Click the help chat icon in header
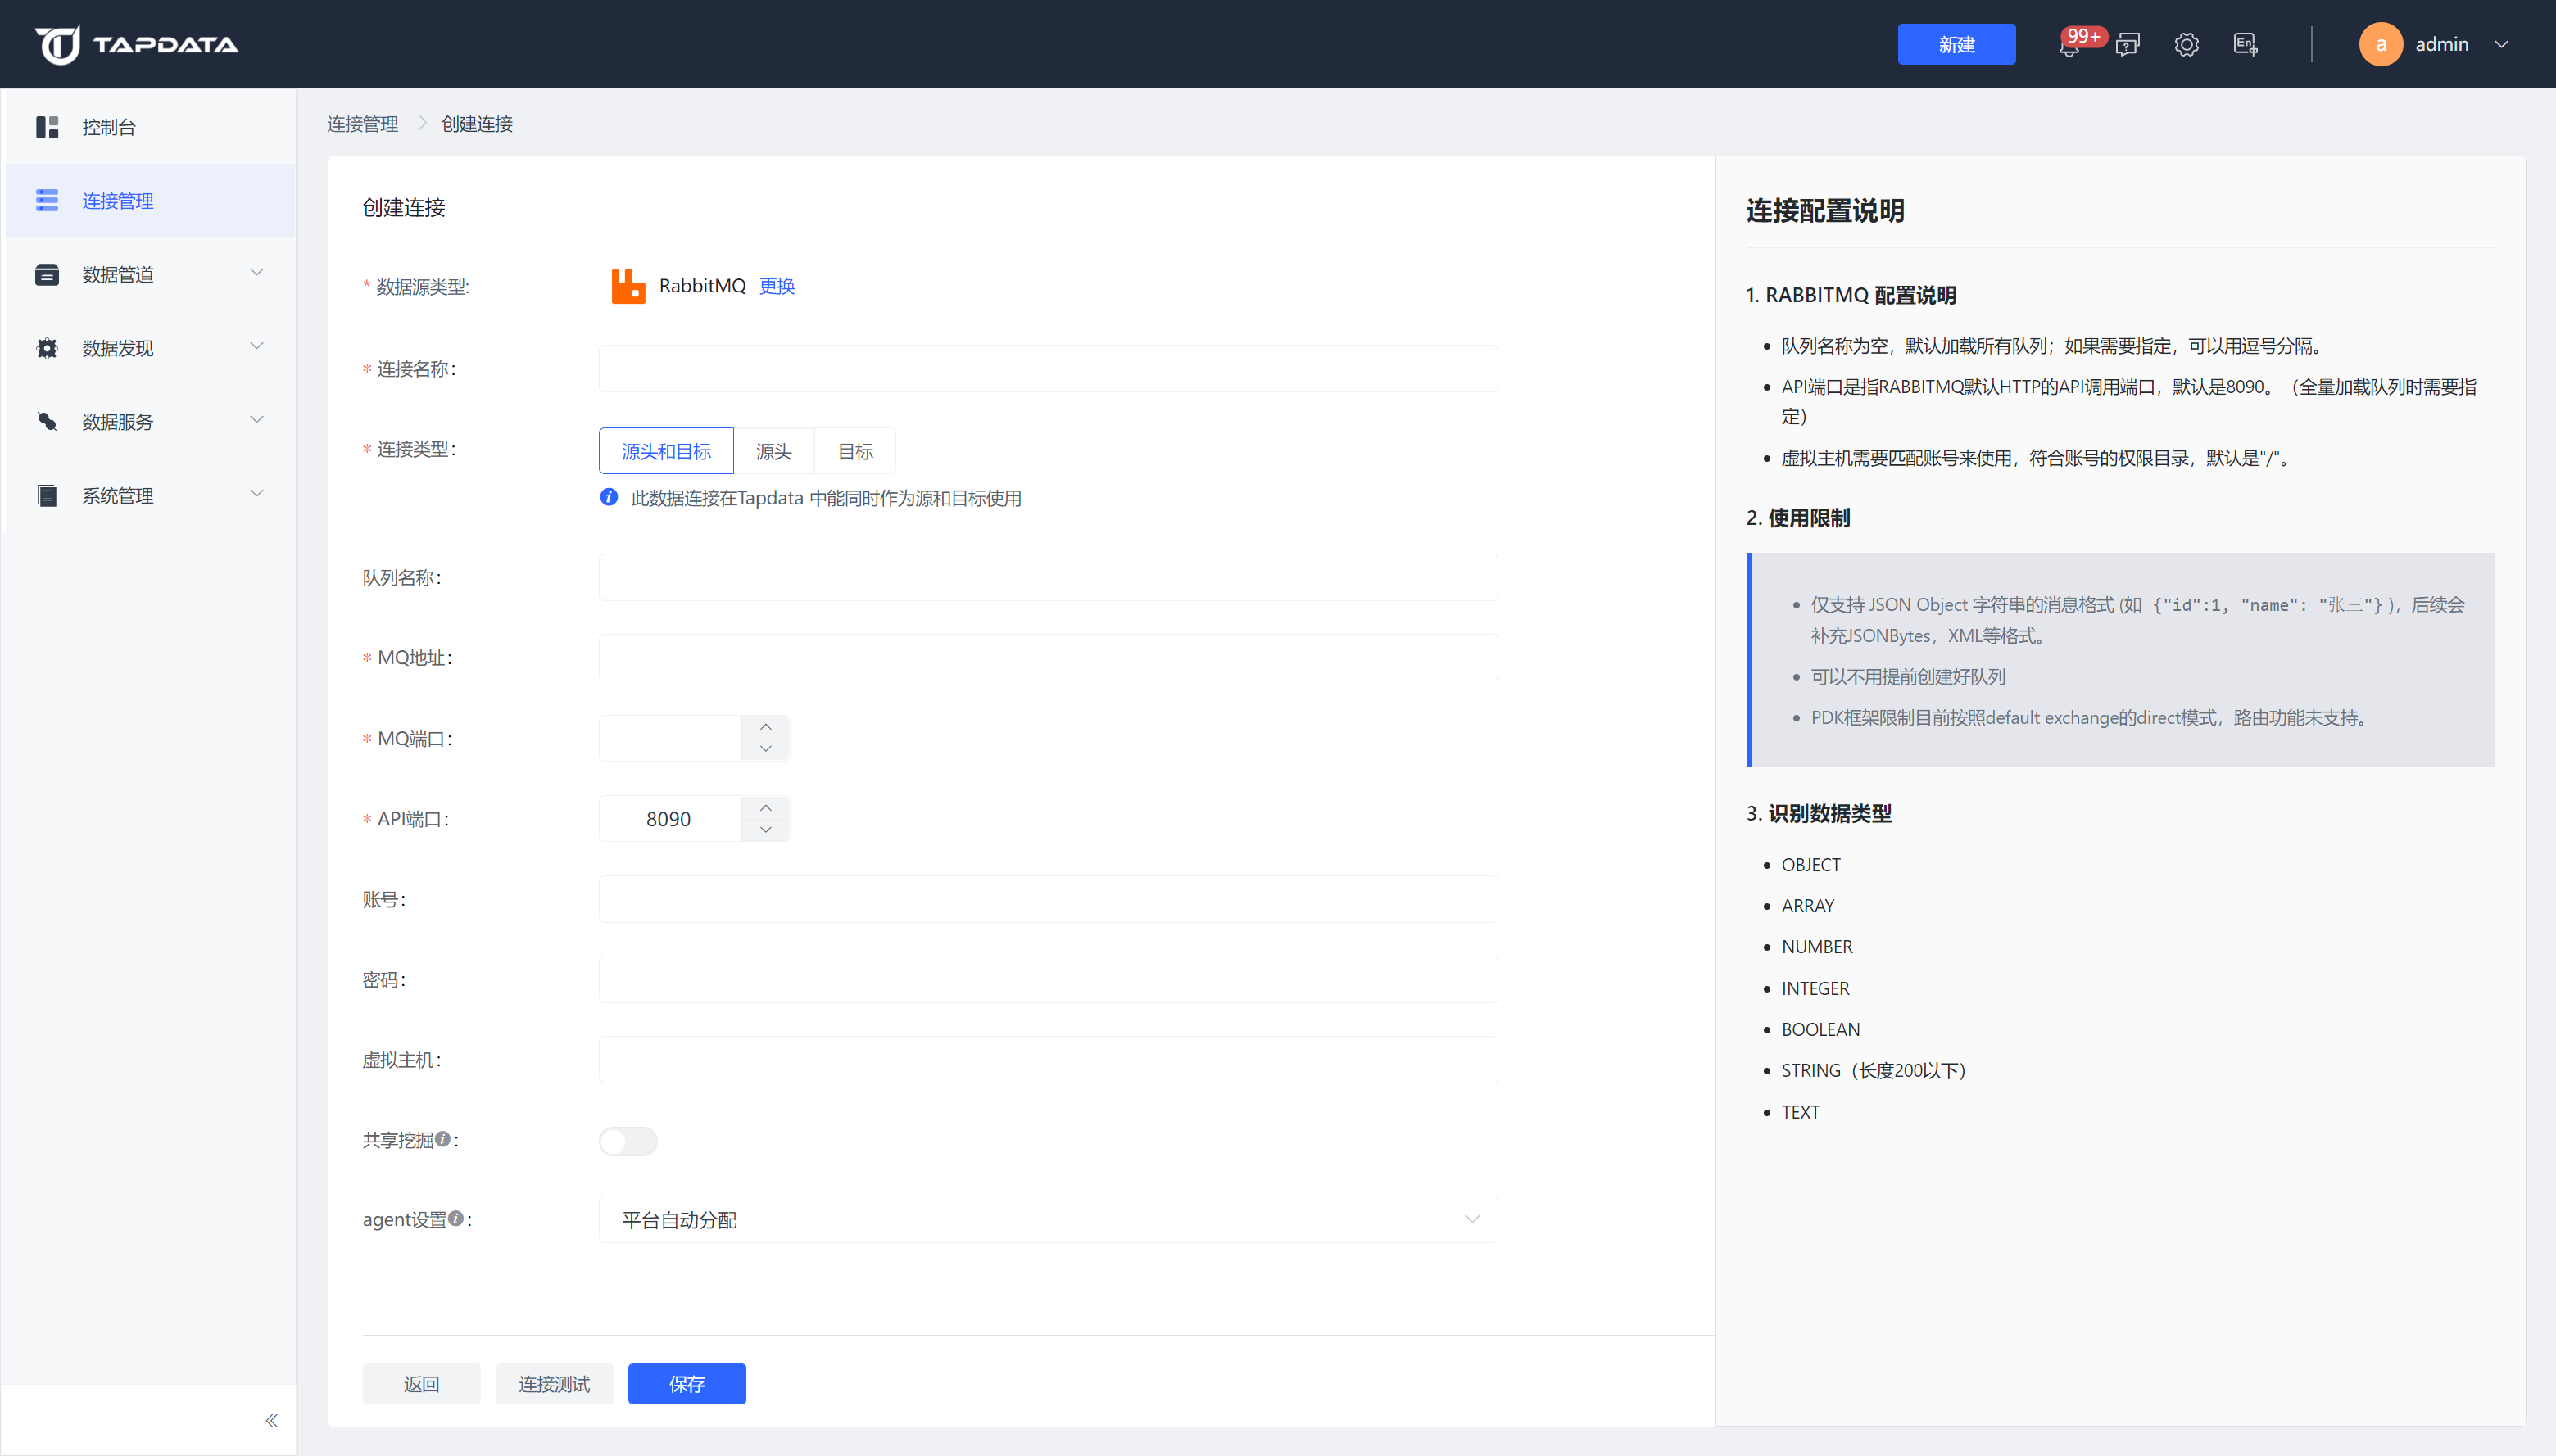The width and height of the screenshot is (2556, 1456). (2127, 45)
